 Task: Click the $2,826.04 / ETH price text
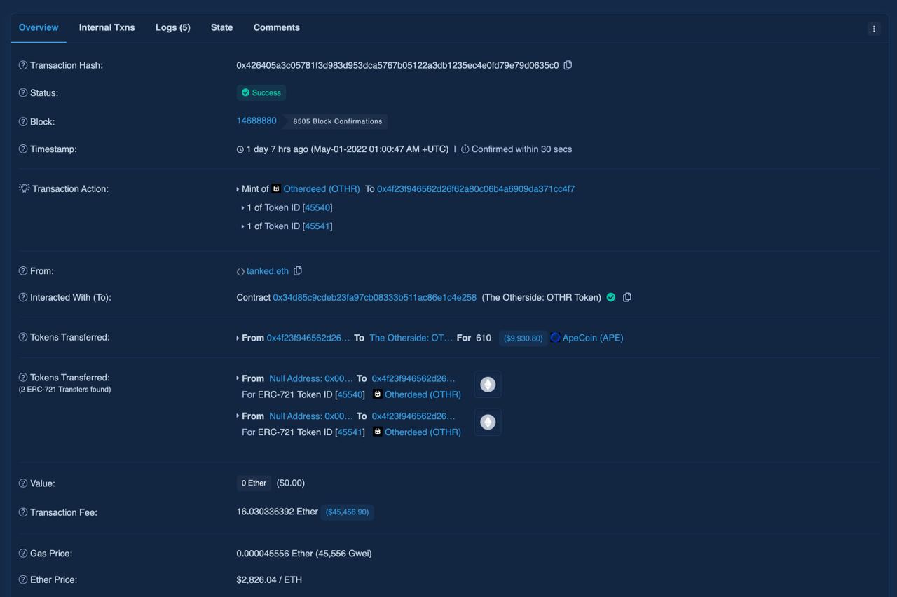[x=269, y=579]
